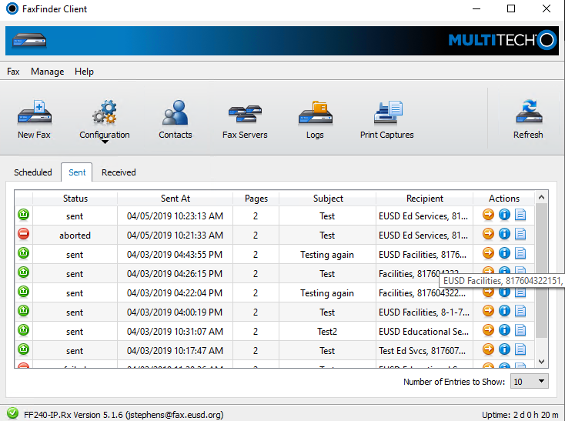This screenshot has width=565, height=421.
Task: Click the MultiTech logo banner
Action: coord(503,40)
